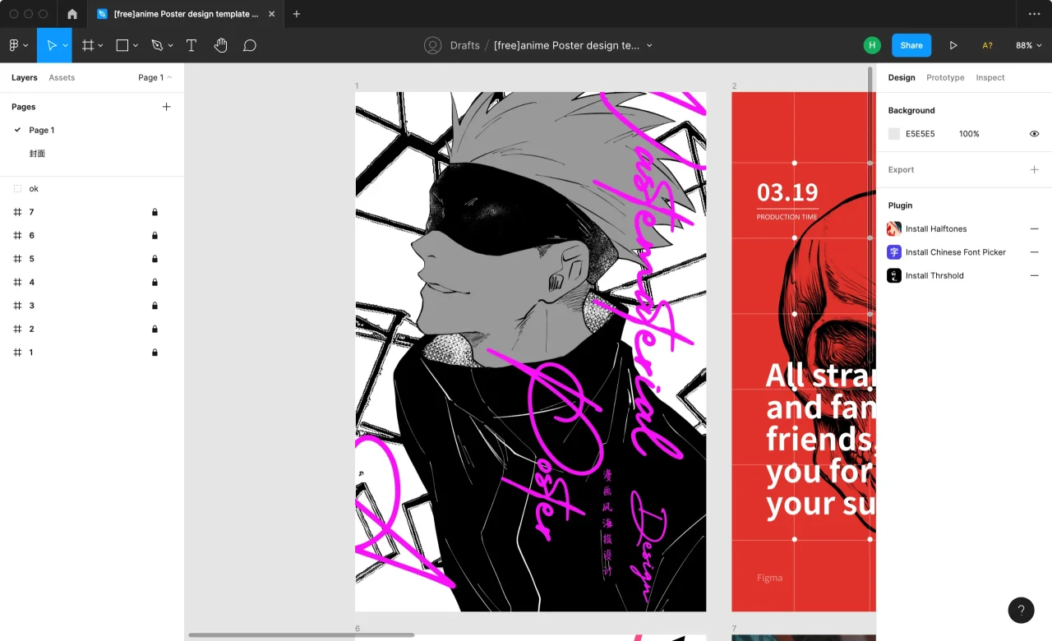Unlock layer 5 via lock icon
This screenshot has width=1052, height=641.
(x=155, y=259)
